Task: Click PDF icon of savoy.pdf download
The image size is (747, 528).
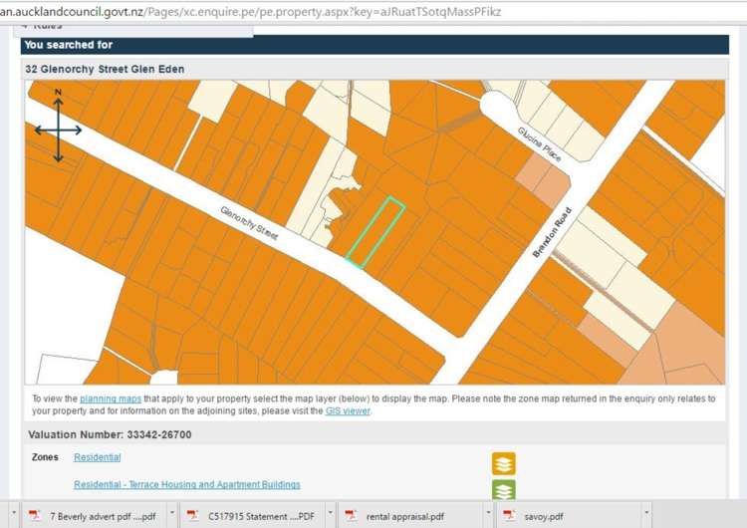Action: 509,515
